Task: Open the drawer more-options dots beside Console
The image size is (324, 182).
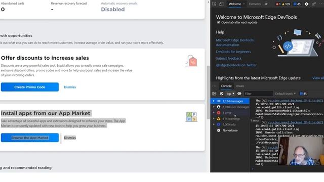Action: point(214,86)
